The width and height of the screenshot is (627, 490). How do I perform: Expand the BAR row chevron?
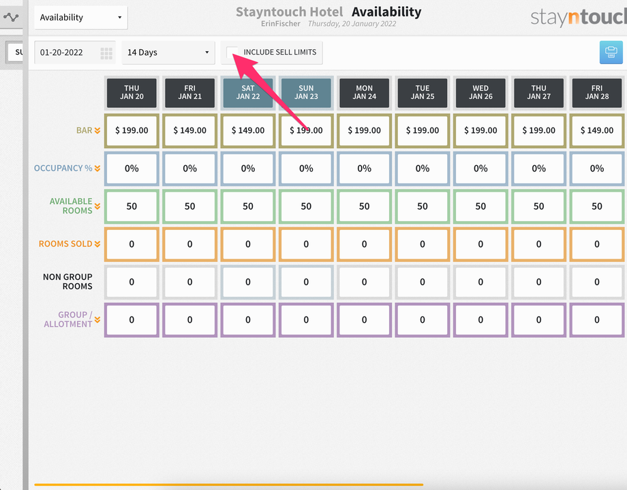coord(97,130)
